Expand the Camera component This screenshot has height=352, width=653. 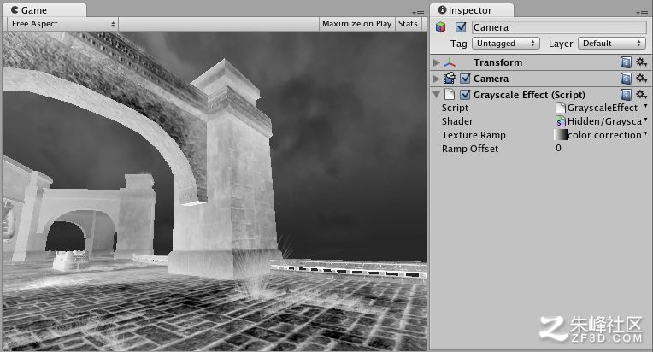[436, 79]
